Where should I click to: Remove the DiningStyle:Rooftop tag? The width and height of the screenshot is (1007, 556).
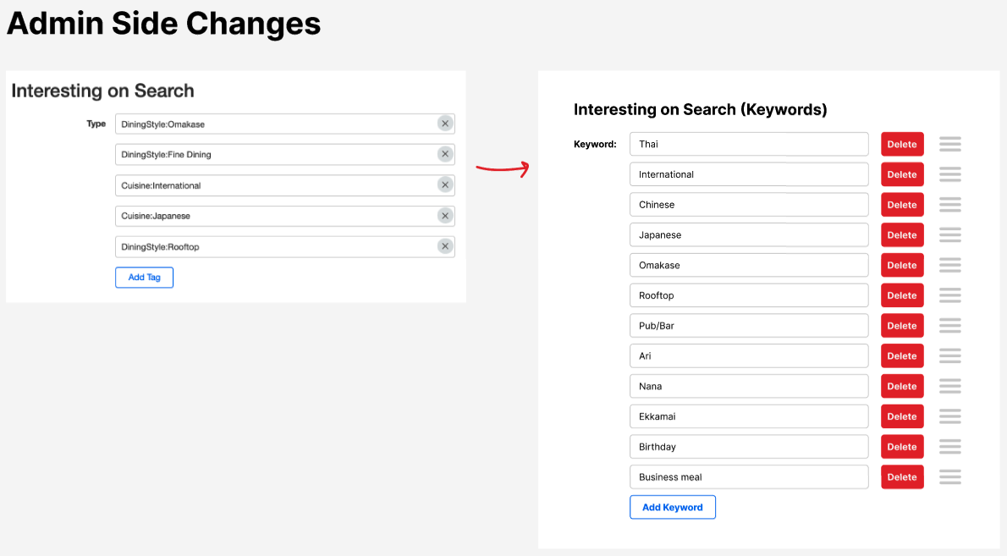coord(444,246)
